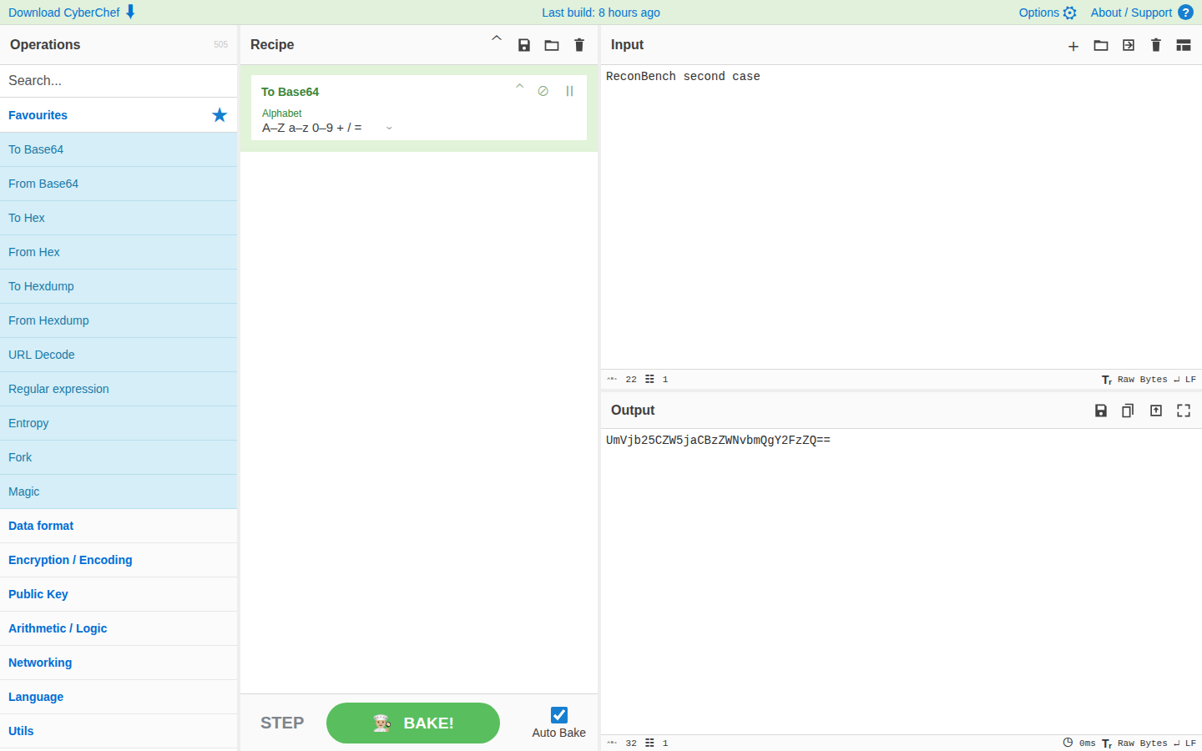Click the Favourites star icon
1202x751 pixels.
220,115
